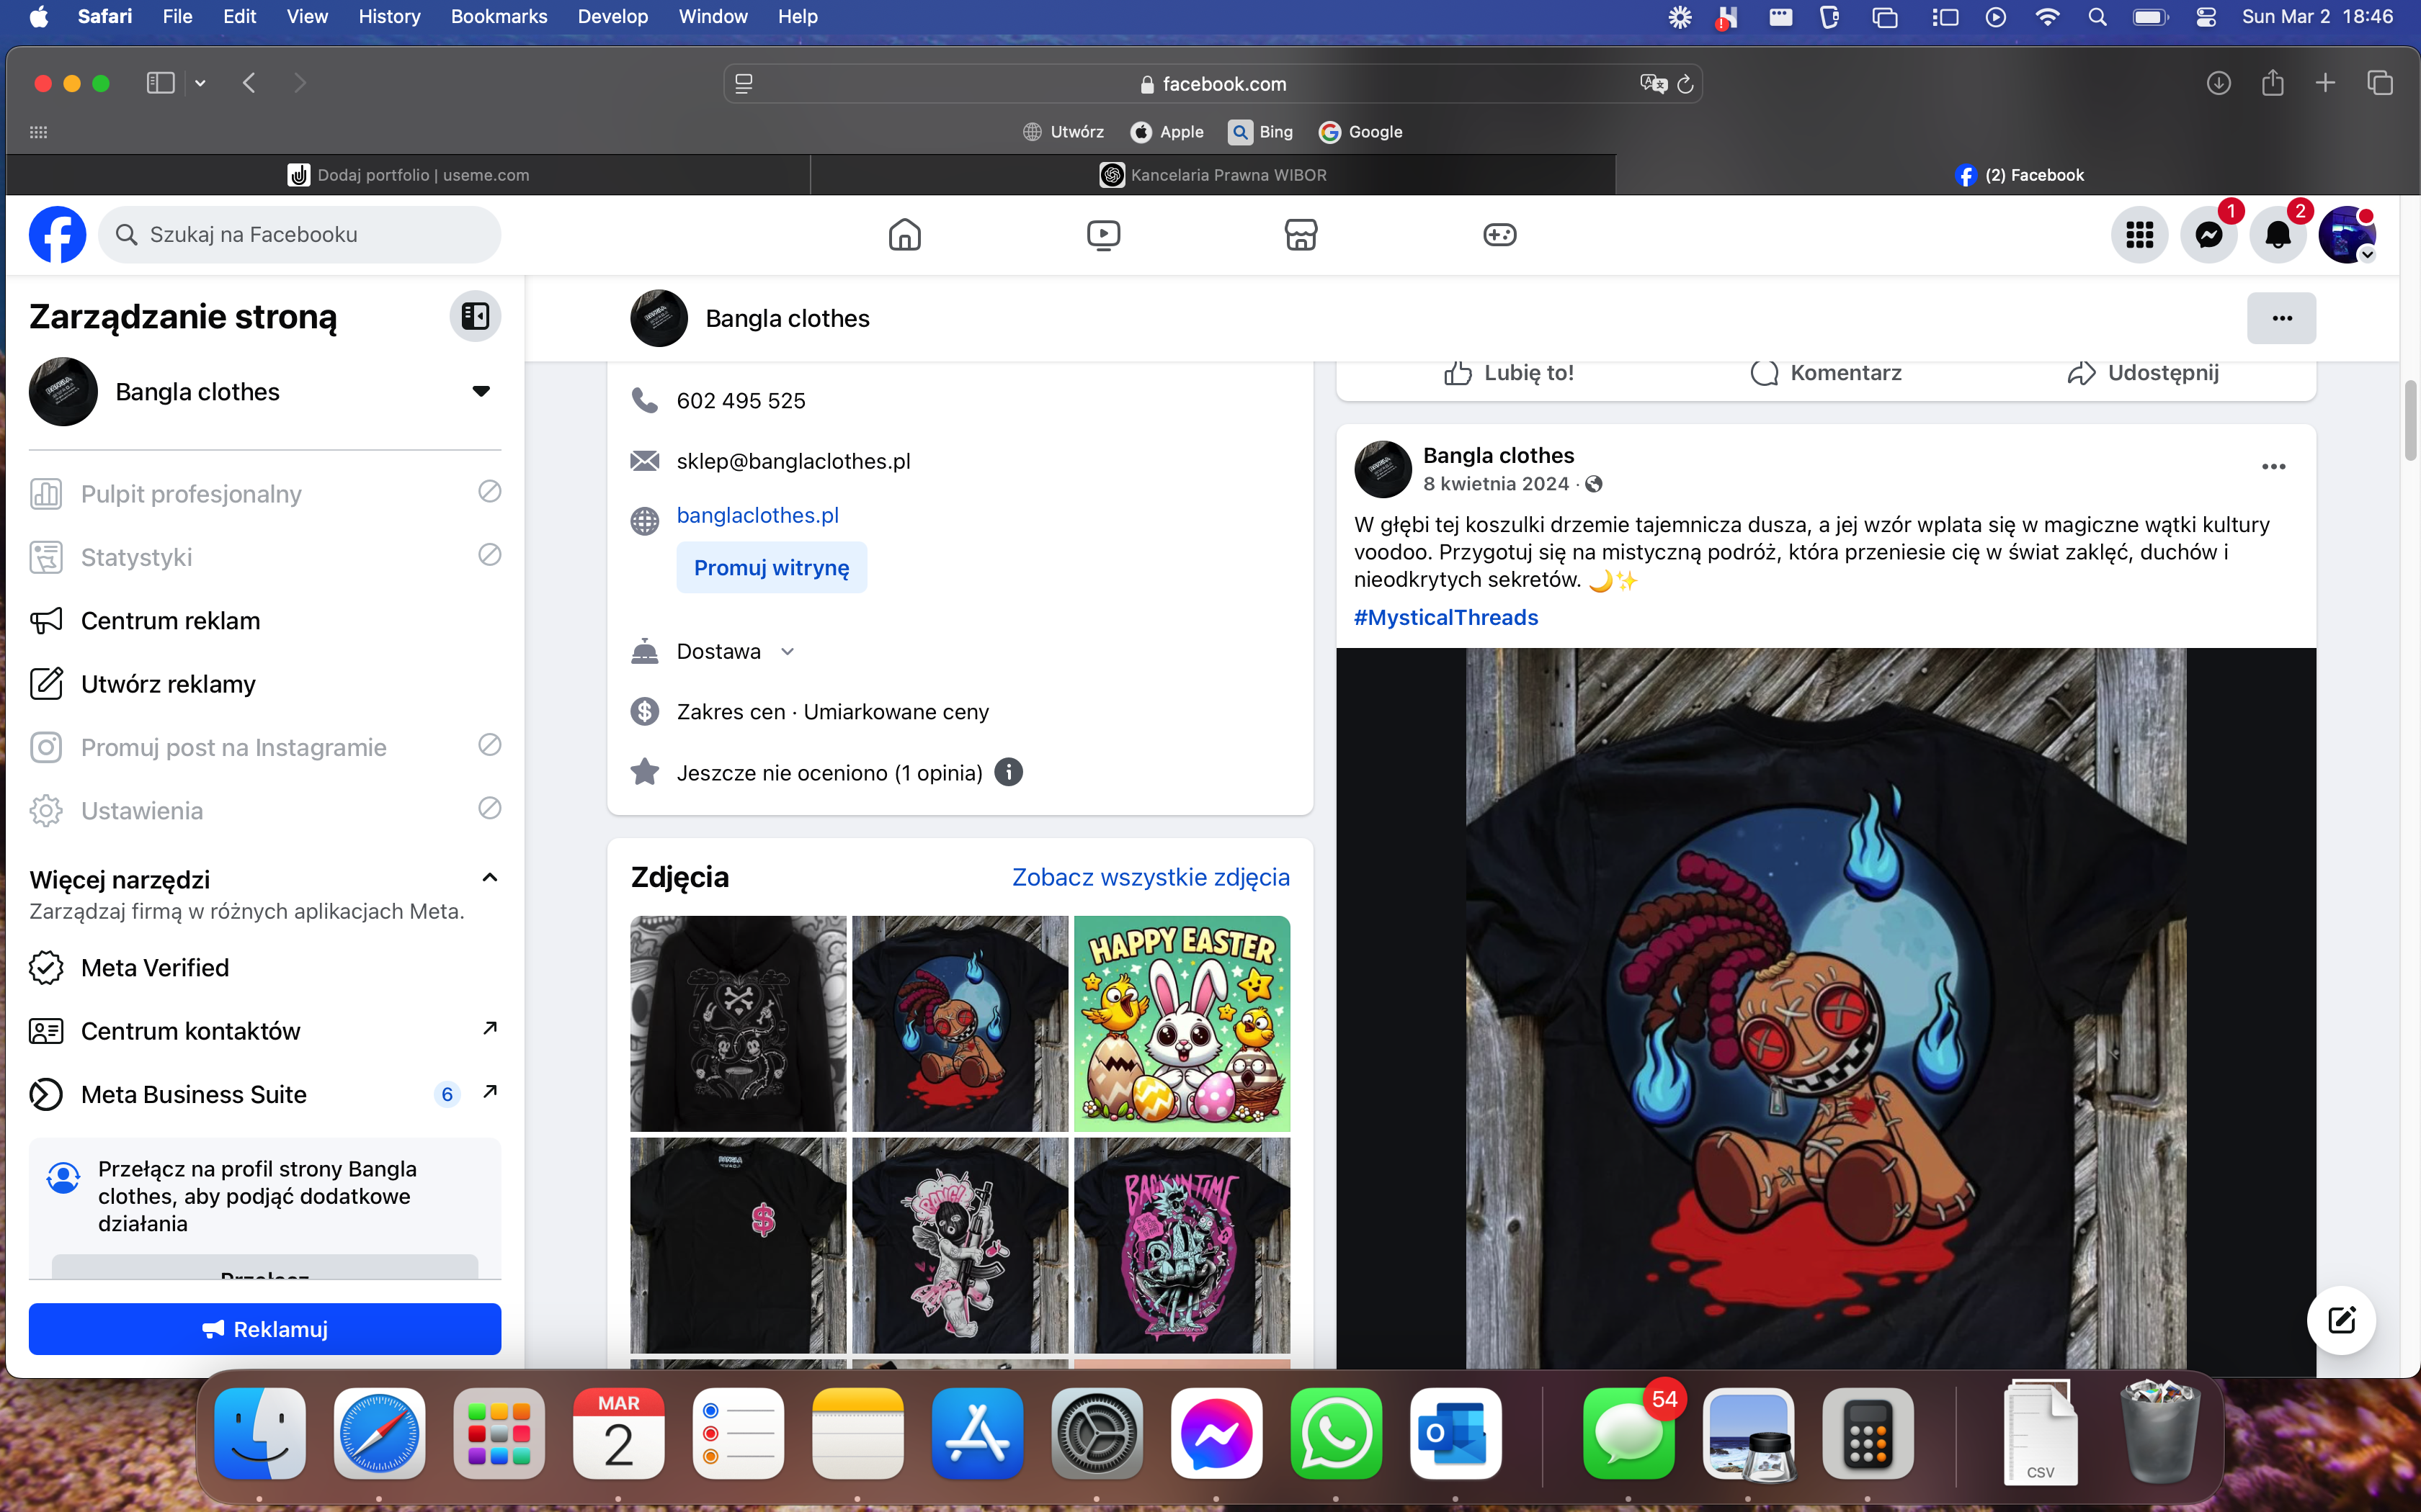The image size is (2421, 1512).
Task: Open the Gaming icon
Action: (1499, 234)
